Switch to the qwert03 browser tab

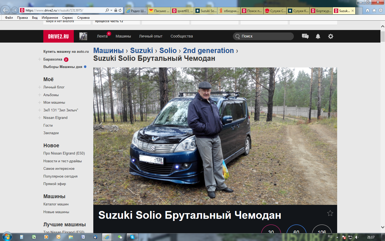(x=182, y=11)
